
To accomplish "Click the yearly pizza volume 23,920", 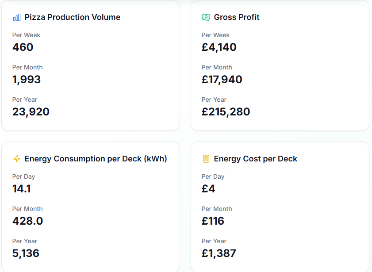I will pyautogui.click(x=31, y=112).
